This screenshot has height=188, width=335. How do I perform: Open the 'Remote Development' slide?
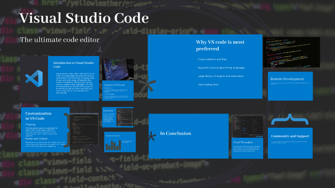pyautogui.click(x=290, y=86)
